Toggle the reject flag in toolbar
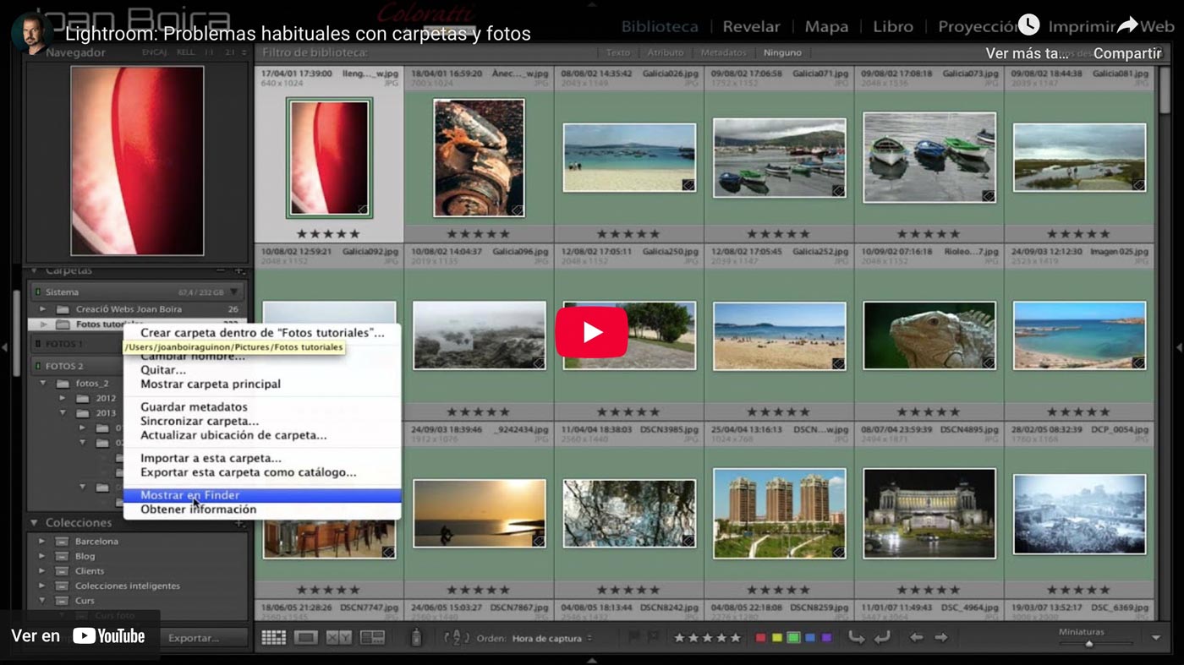This screenshot has width=1184, height=665. pyautogui.click(x=655, y=638)
